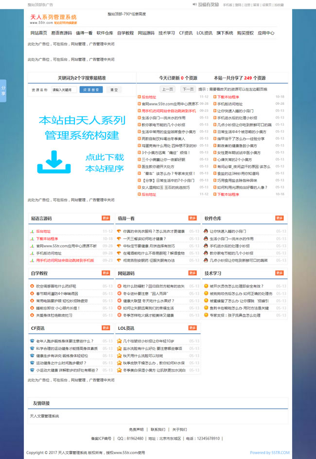Open the 免责声明 footer link
Image resolution: width=316 pixels, height=459 pixels.
coord(136,429)
